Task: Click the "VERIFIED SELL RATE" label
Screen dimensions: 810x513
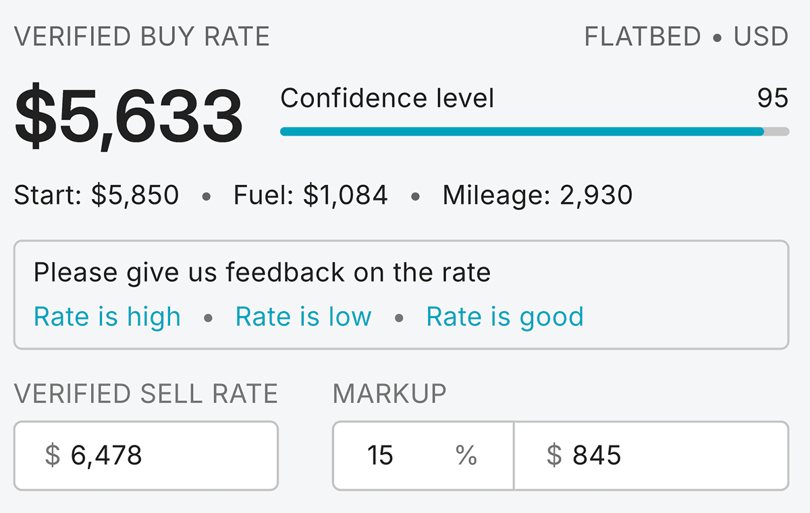Action: tap(146, 394)
